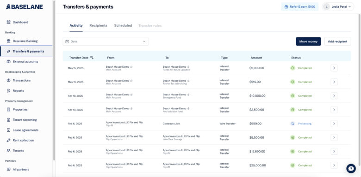Open details arrow for $25,000.00 transfer
Viewport: 361px width, 177px height.
(x=334, y=165)
